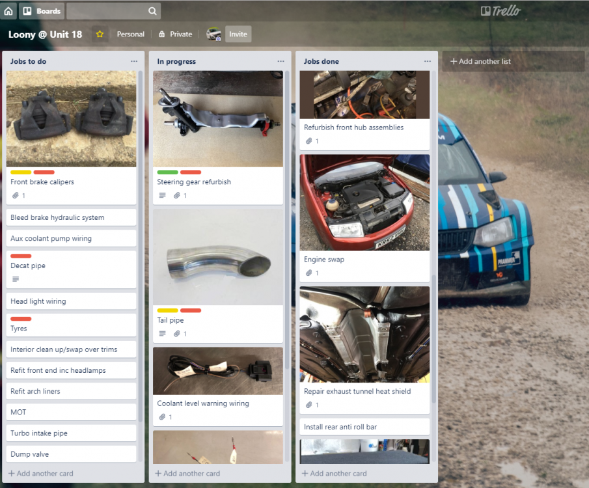Click description icon on Decat pipe card
The width and height of the screenshot is (589, 488).
[x=16, y=279]
